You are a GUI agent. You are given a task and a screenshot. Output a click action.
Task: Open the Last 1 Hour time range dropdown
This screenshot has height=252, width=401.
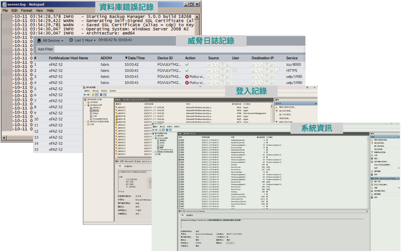(x=82, y=40)
